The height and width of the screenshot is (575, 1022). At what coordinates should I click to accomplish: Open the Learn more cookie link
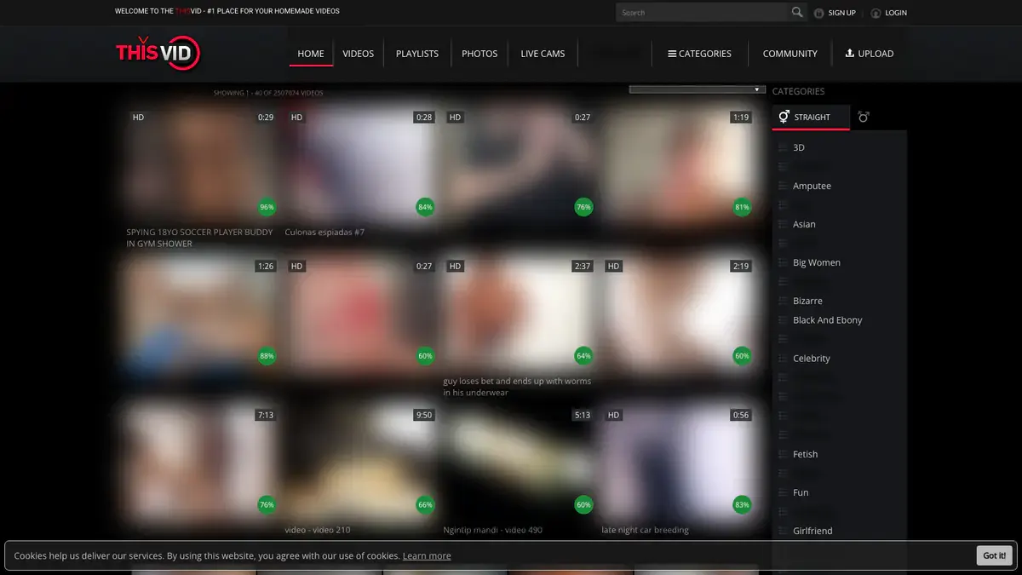point(427,555)
